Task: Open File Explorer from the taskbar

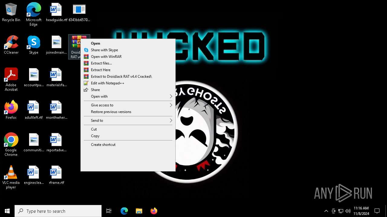Action: [x=139, y=211]
